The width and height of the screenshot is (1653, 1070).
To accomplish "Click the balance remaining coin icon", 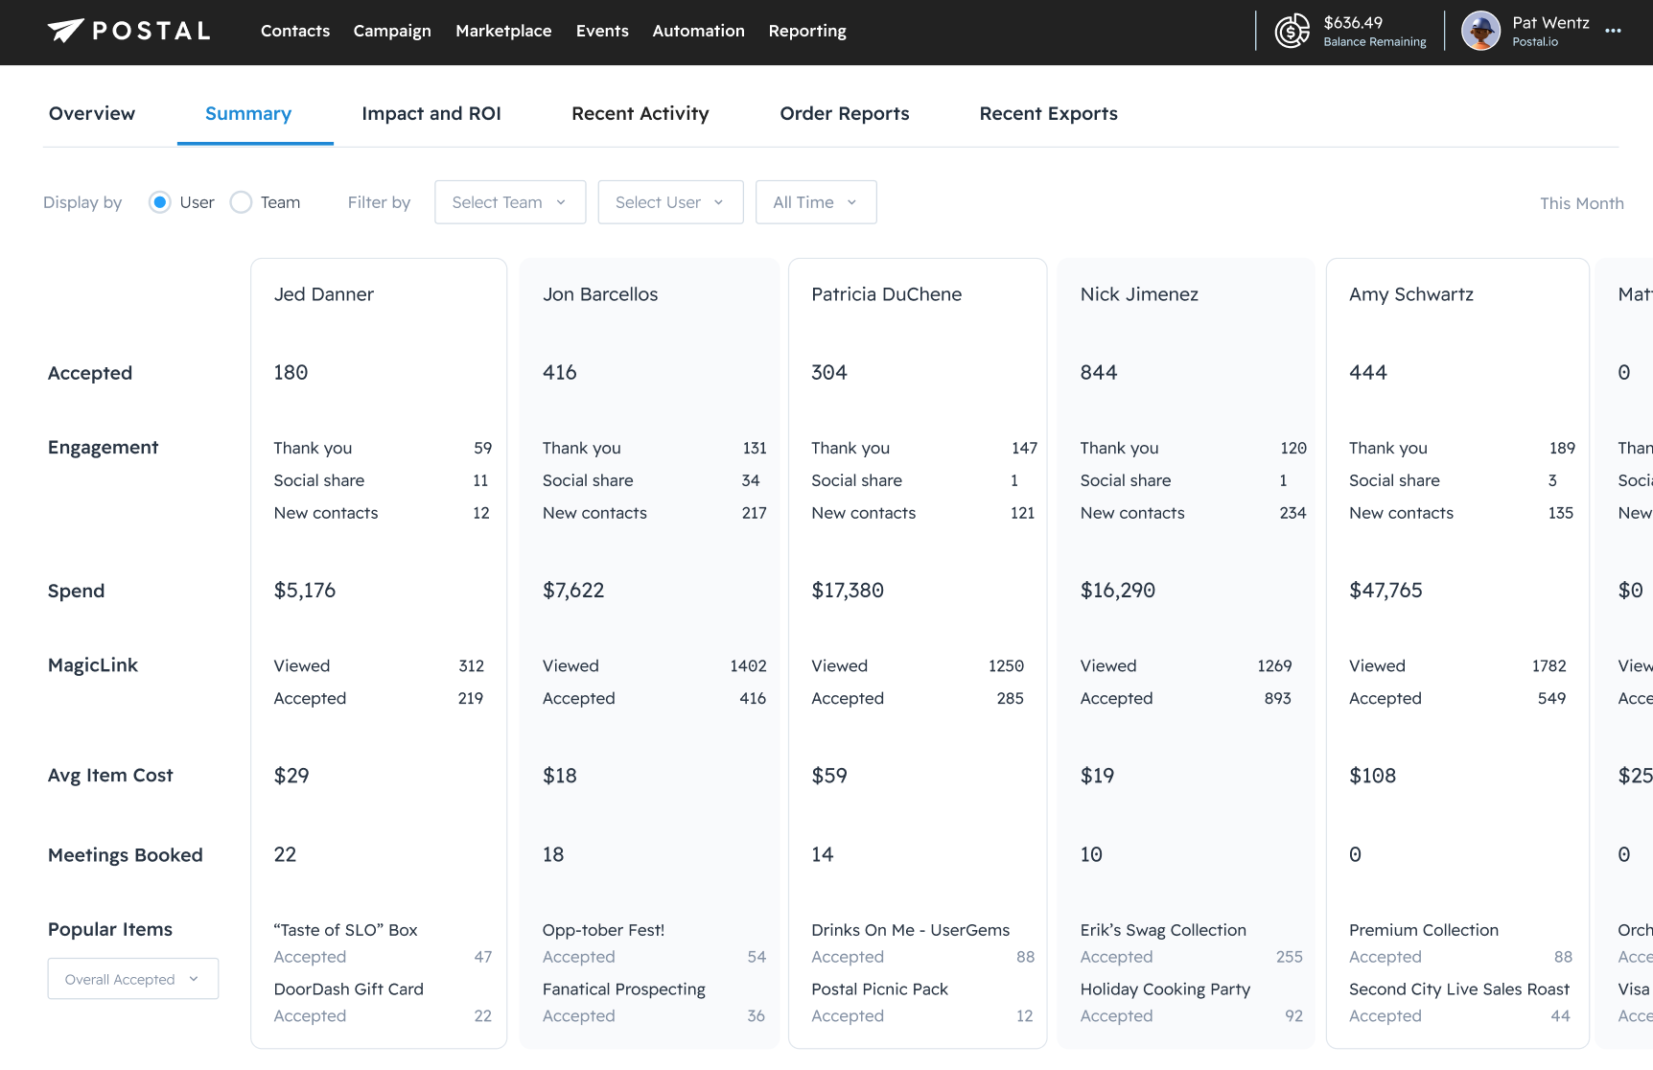I will (1292, 31).
